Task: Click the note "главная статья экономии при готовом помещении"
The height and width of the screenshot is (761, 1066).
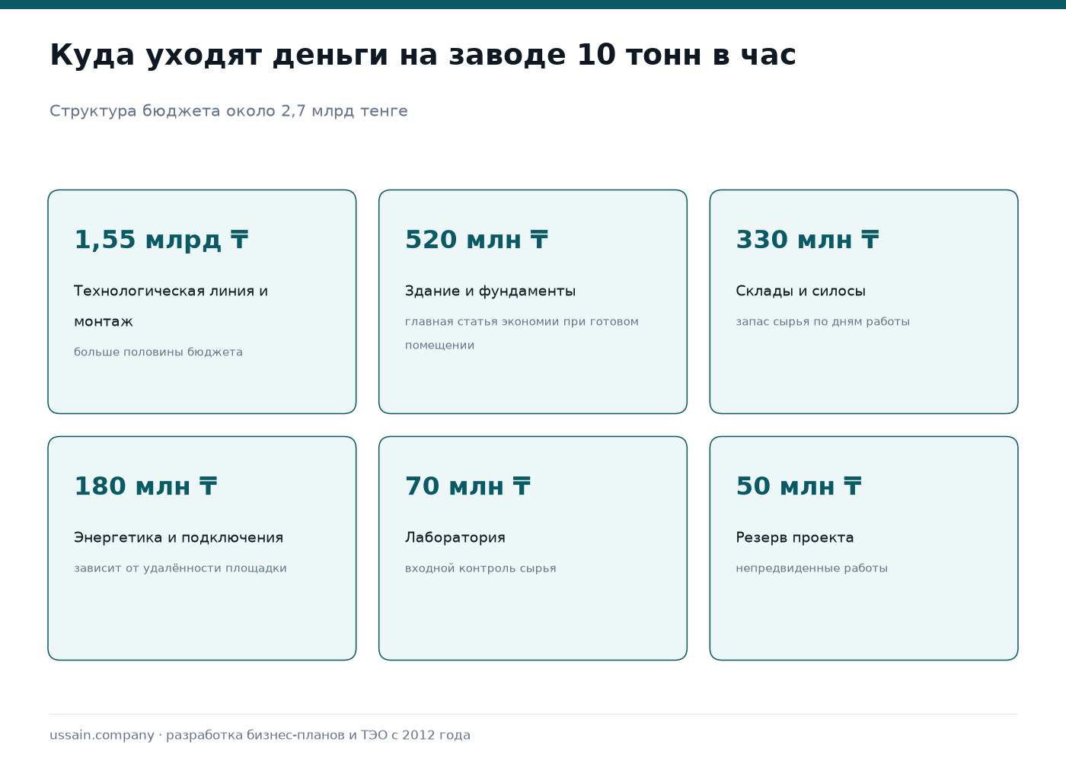Action: (522, 333)
